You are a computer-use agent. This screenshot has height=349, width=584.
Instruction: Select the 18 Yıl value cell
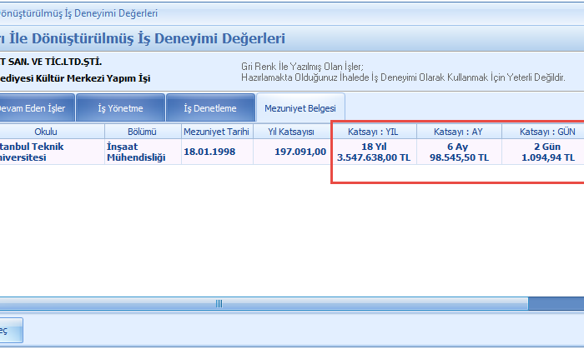[x=374, y=152]
